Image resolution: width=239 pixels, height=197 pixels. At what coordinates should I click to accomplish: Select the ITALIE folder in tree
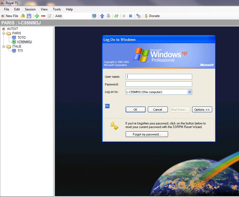pos(17,46)
